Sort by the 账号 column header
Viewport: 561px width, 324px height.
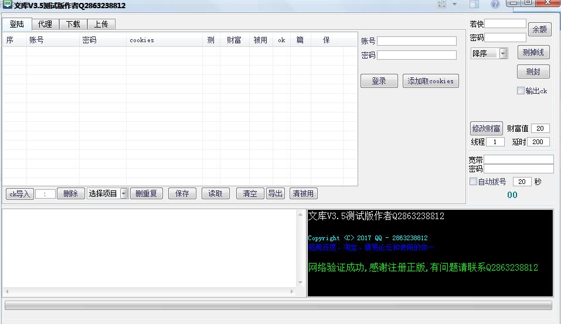pos(53,40)
